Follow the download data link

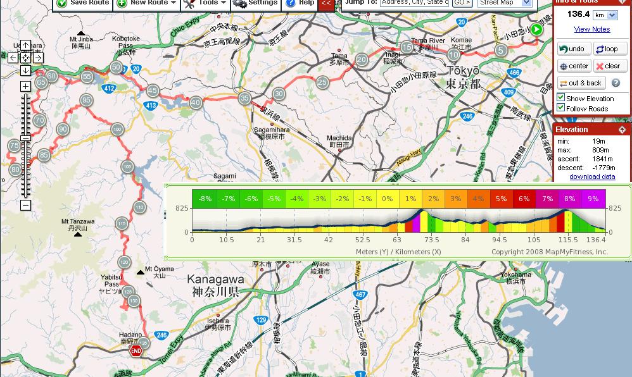click(x=592, y=176)
